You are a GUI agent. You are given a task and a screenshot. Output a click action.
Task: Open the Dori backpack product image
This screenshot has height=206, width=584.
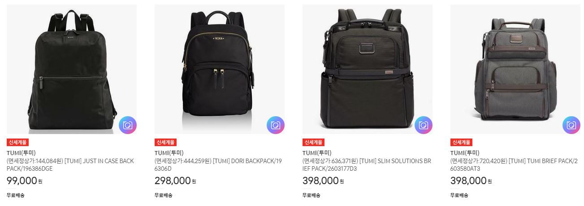pos(220,69)
